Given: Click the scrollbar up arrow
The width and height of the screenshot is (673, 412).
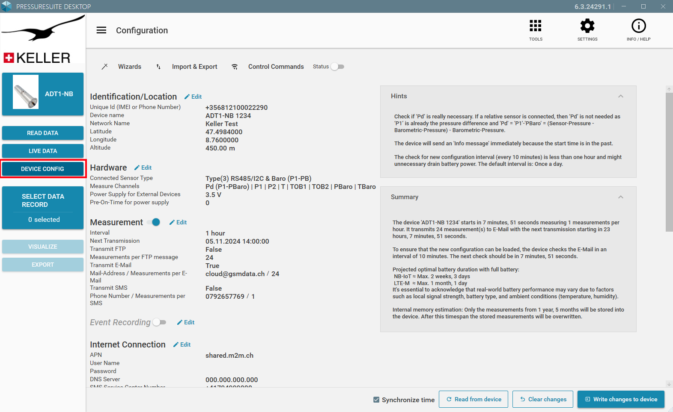Looking at the screenshot, I should click(x=669, y=89).
